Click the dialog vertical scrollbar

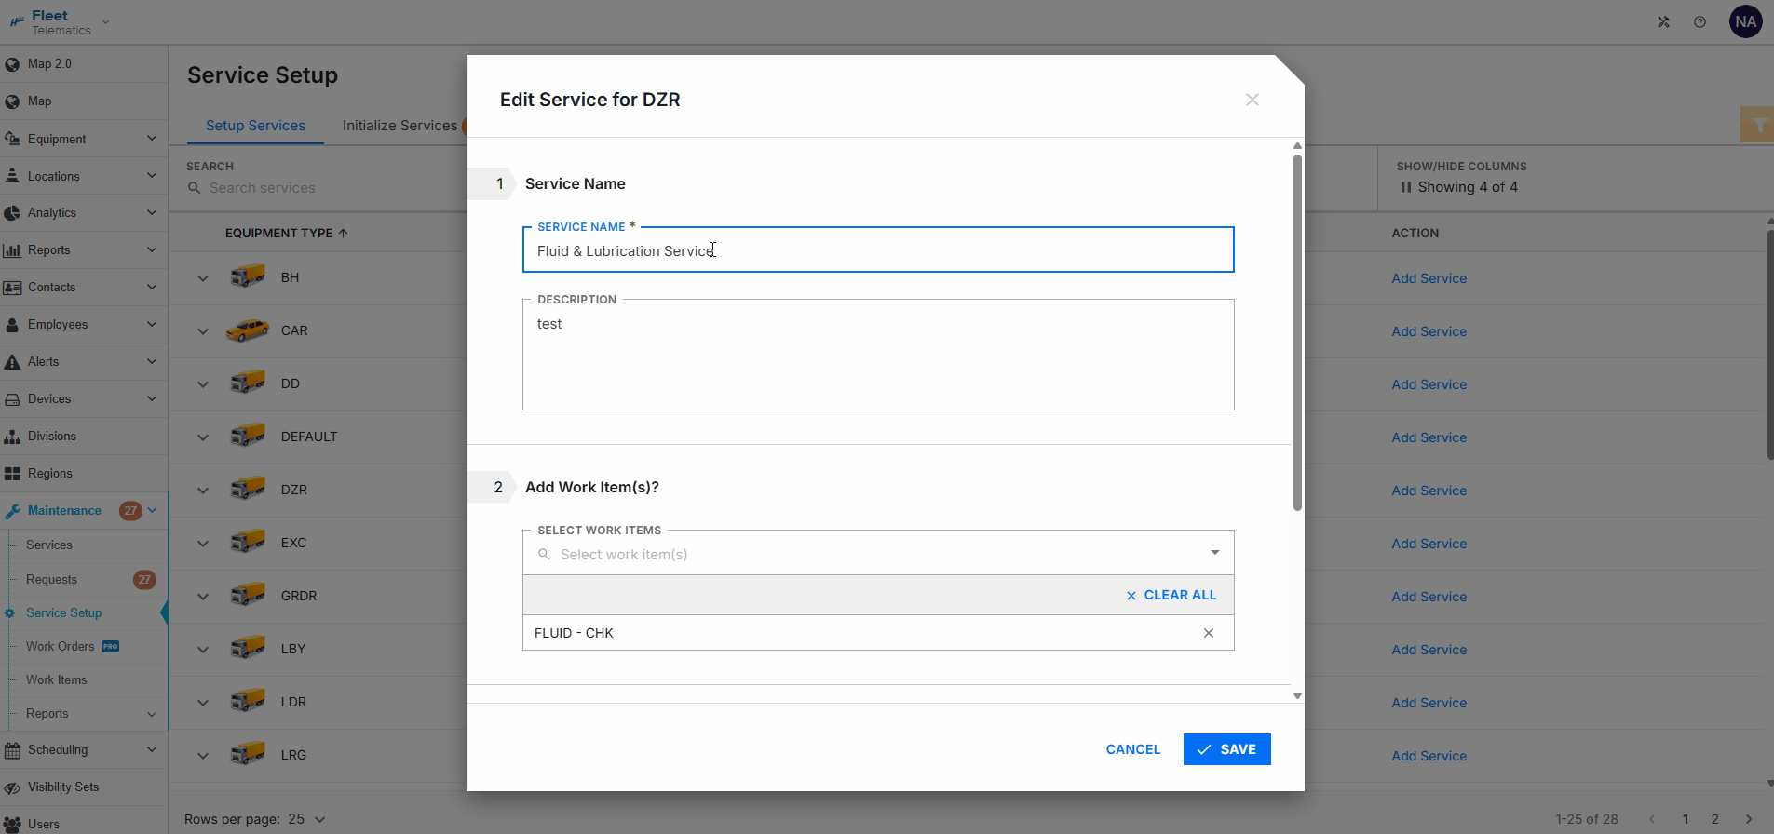click(x=1297, y=332)
